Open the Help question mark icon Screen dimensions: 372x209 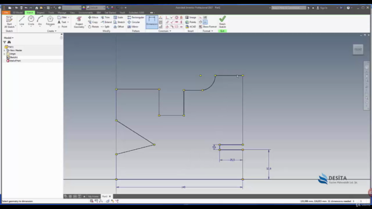[x=348, y=8]
